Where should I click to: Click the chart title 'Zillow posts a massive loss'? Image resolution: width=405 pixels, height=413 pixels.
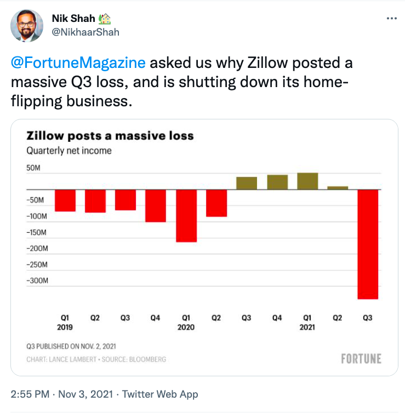tap(110, 136)
